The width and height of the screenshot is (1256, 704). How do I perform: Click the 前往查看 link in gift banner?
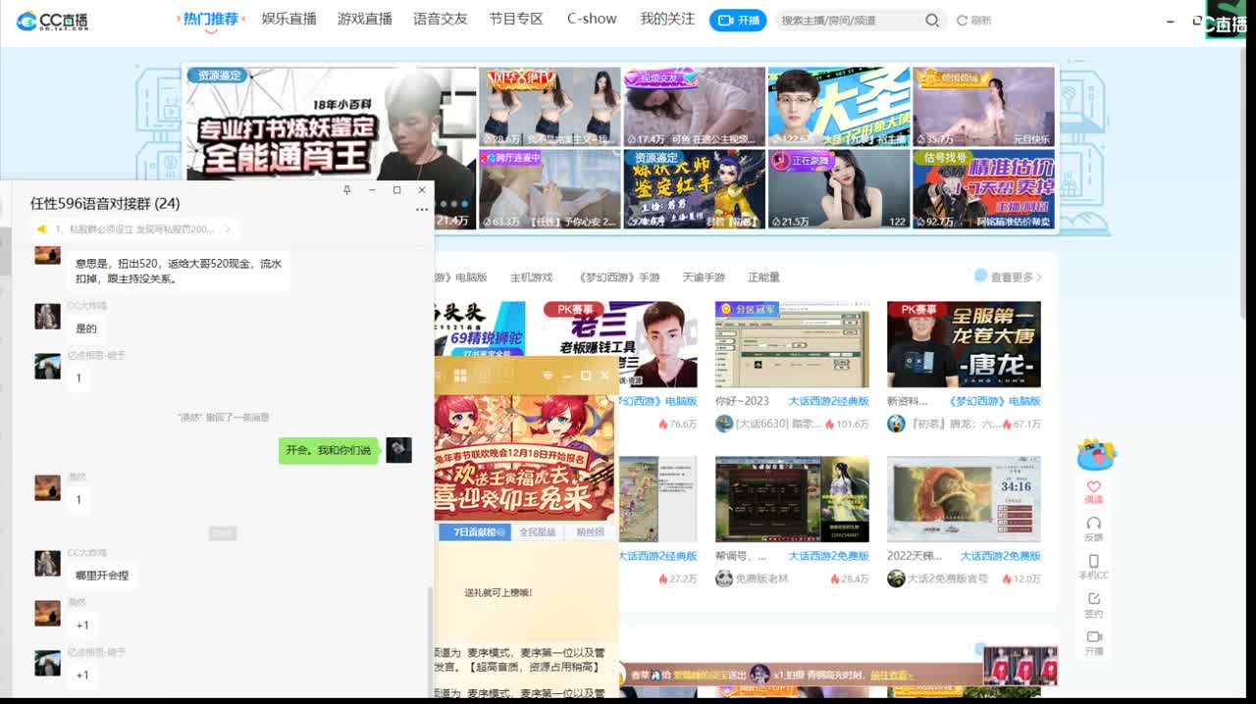[891, 675]
